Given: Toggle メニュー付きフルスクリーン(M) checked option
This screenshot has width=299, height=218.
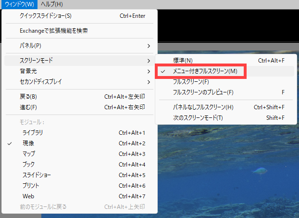Looking at the screenshot, I should 205,71.
